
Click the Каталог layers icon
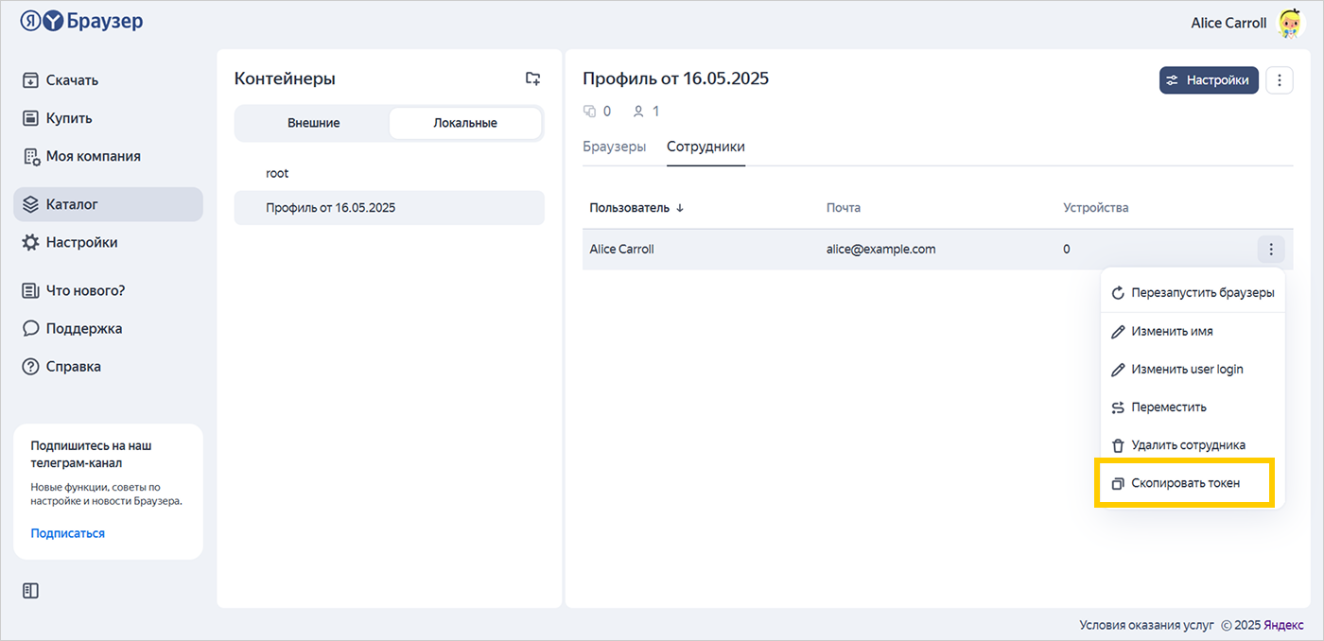point(30,204)
